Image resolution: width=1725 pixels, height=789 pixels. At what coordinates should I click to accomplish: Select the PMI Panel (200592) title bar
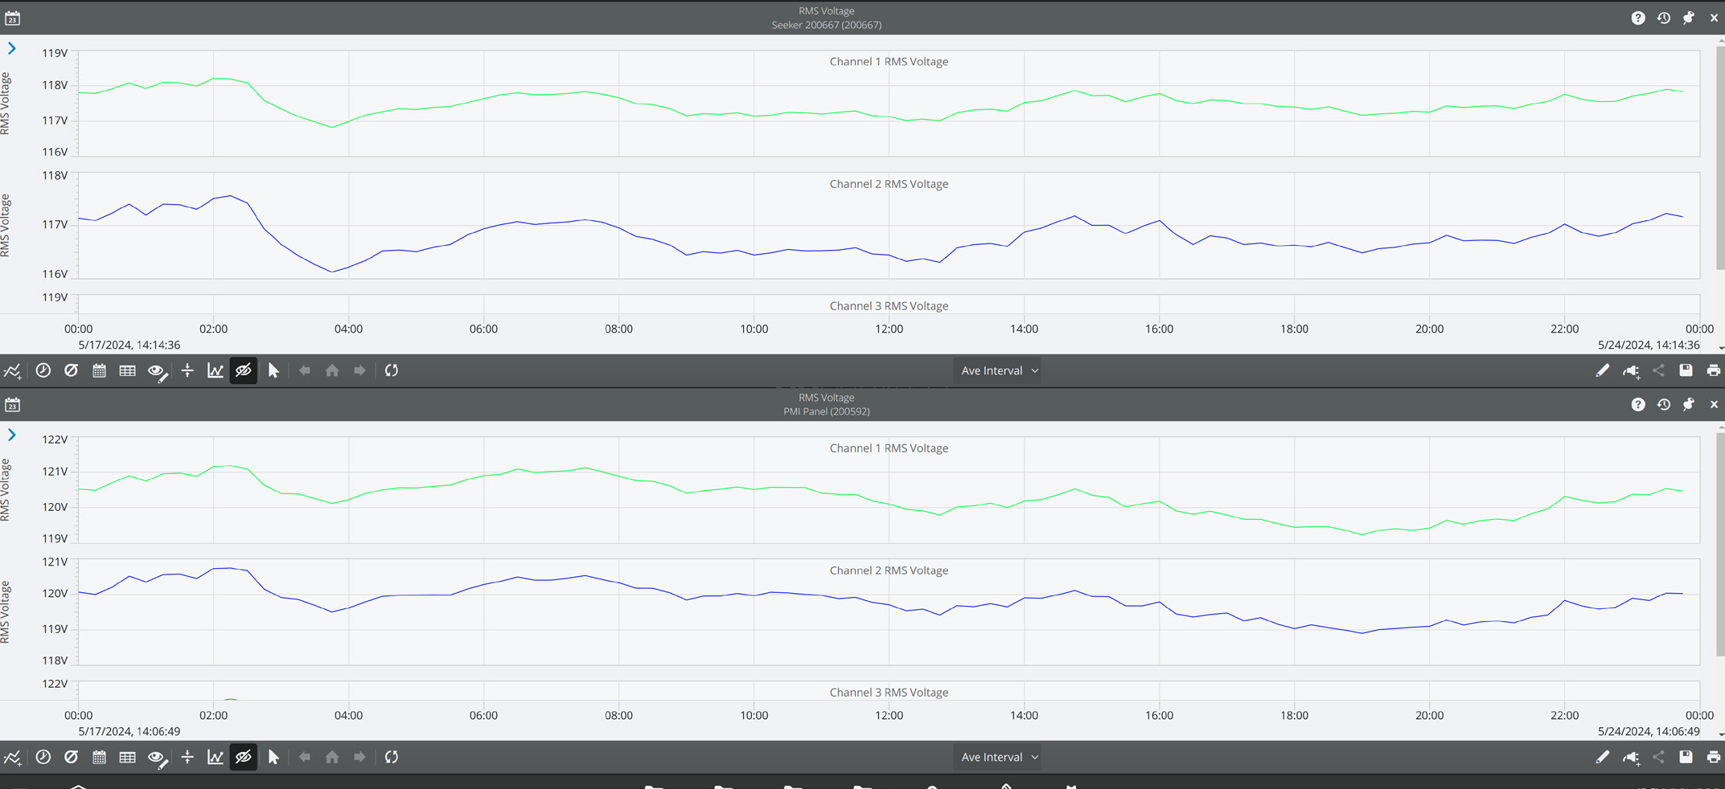point(826,411)
